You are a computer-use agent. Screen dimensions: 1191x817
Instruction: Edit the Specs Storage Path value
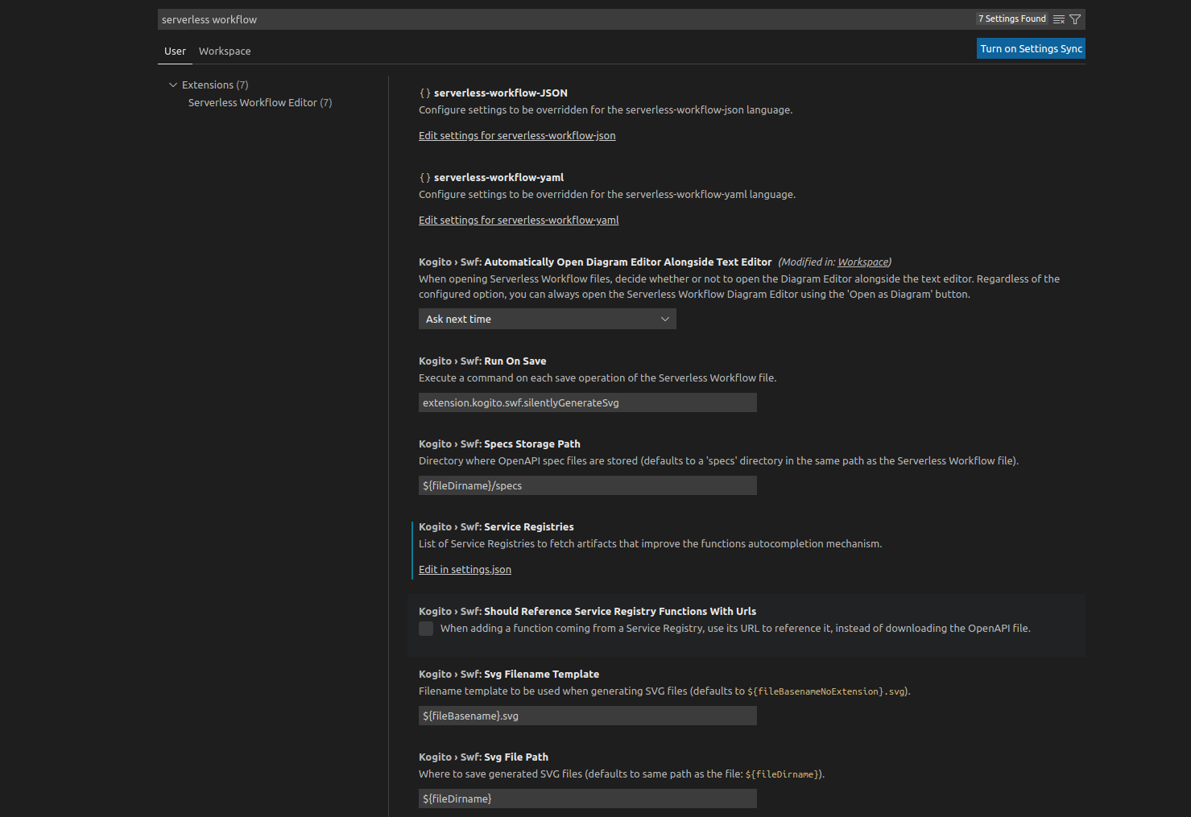click(x=587, y=485)
